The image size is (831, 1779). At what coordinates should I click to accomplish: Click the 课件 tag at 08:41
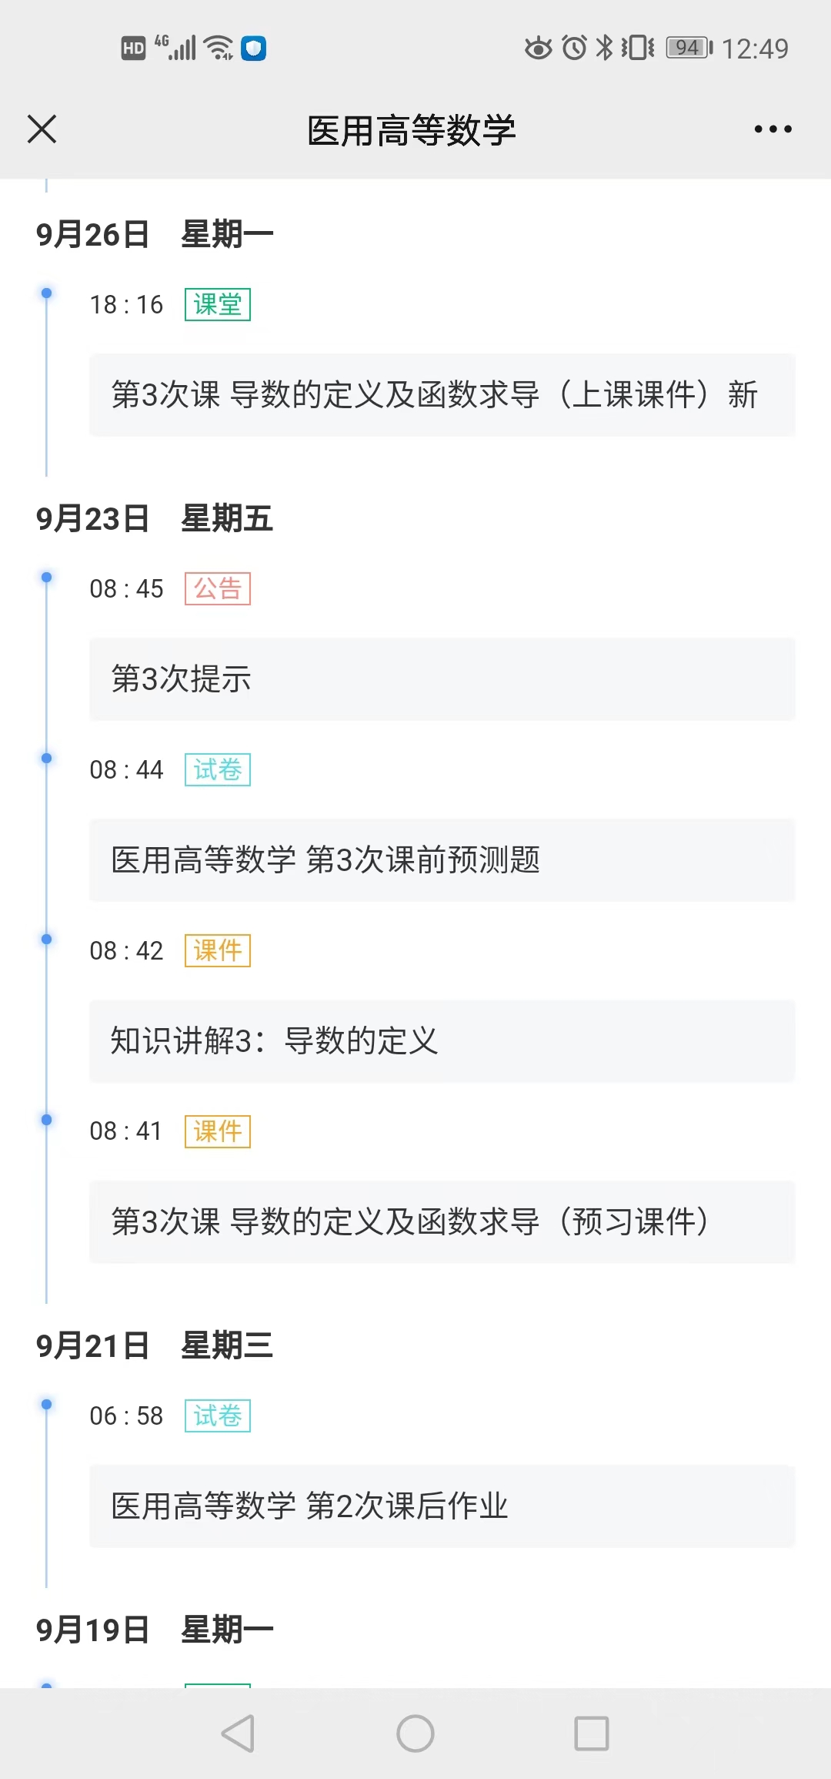tap(218, 1131)
